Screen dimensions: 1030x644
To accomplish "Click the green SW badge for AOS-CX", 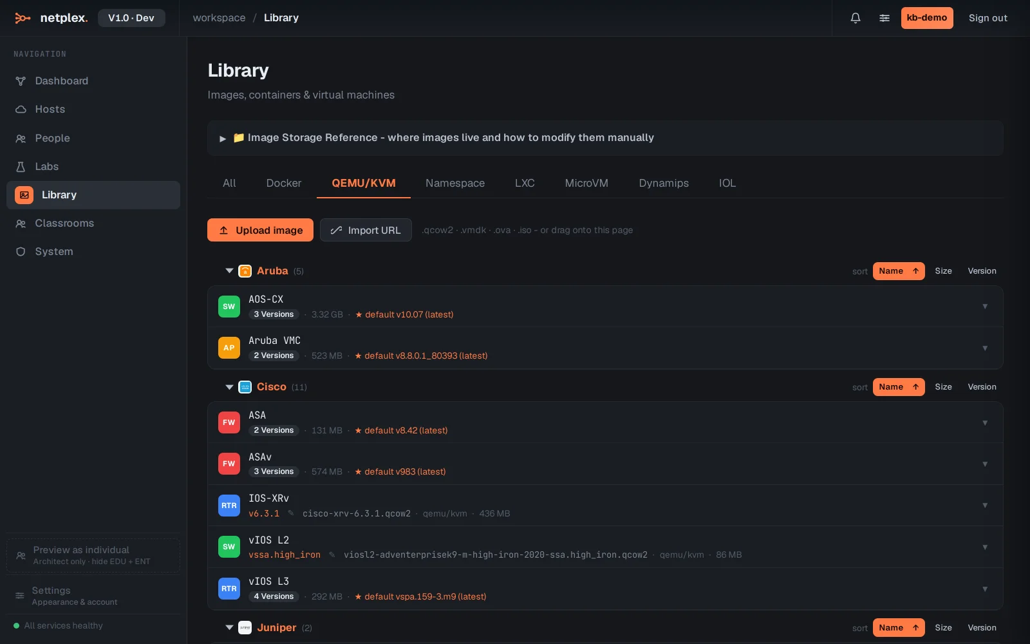I will pos(229,307).
